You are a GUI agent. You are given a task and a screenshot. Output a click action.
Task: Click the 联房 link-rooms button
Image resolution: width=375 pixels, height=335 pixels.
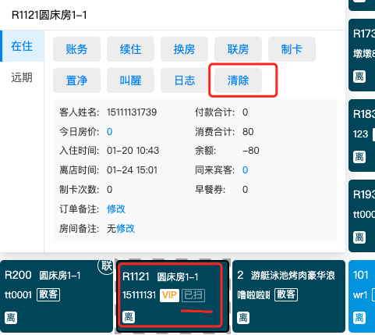click(238, 49)
